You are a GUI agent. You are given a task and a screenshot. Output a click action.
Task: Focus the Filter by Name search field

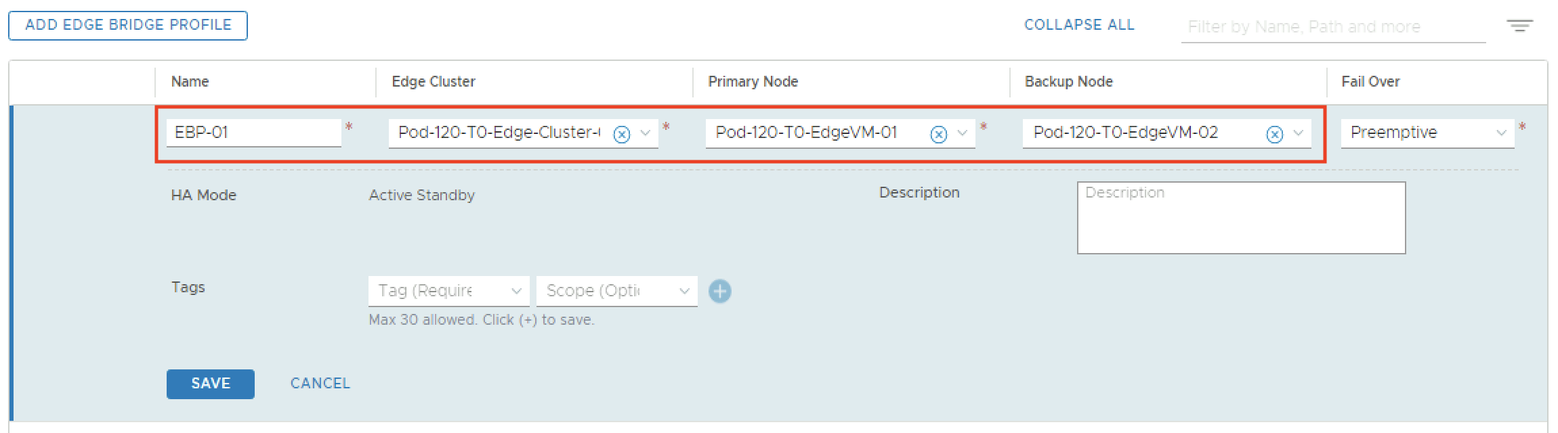click(1332, 27)
